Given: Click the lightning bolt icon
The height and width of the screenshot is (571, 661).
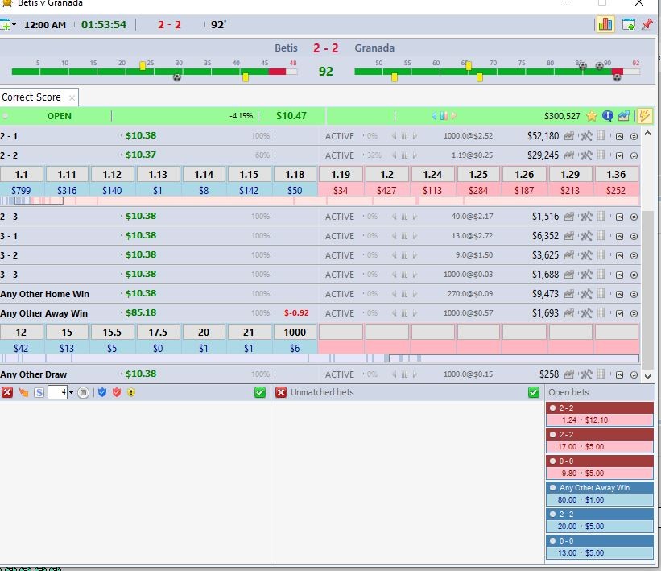Looking at the screenshot, I should (645, 116).
